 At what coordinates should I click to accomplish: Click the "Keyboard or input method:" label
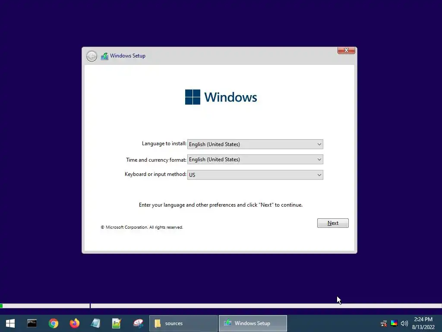coord(155,174)
